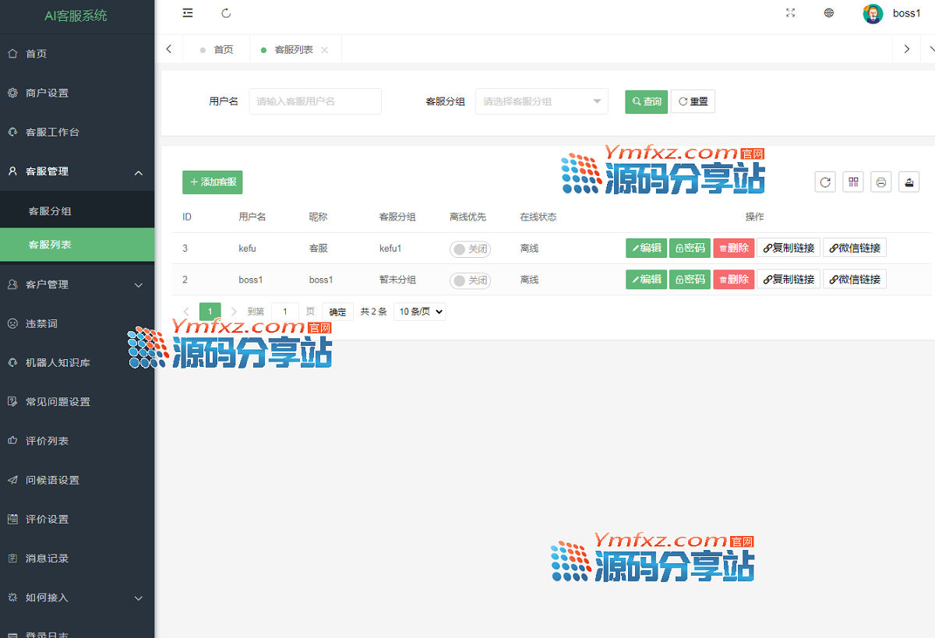Export table data with the export icon
Viewport: 935px width, 638px height.
click(x=909, y=182)
